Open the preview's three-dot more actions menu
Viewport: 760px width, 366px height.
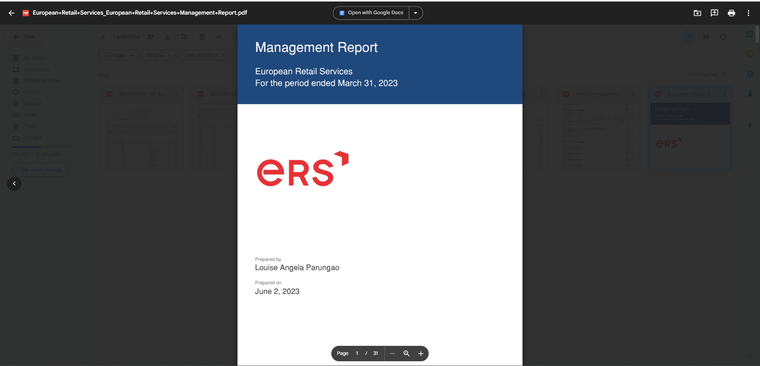(x=749, y=13)
